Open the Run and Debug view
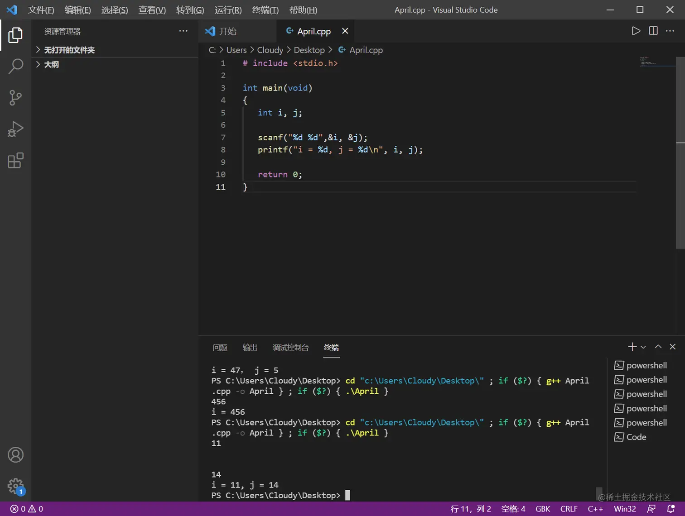The width and height of the screenshot is (685, 516). [15, 129]
